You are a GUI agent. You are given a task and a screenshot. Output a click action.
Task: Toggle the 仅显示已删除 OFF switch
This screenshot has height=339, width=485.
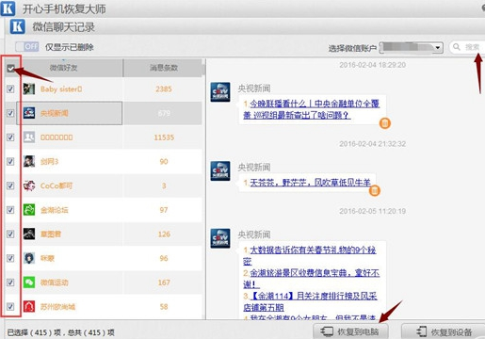(27, 47)
